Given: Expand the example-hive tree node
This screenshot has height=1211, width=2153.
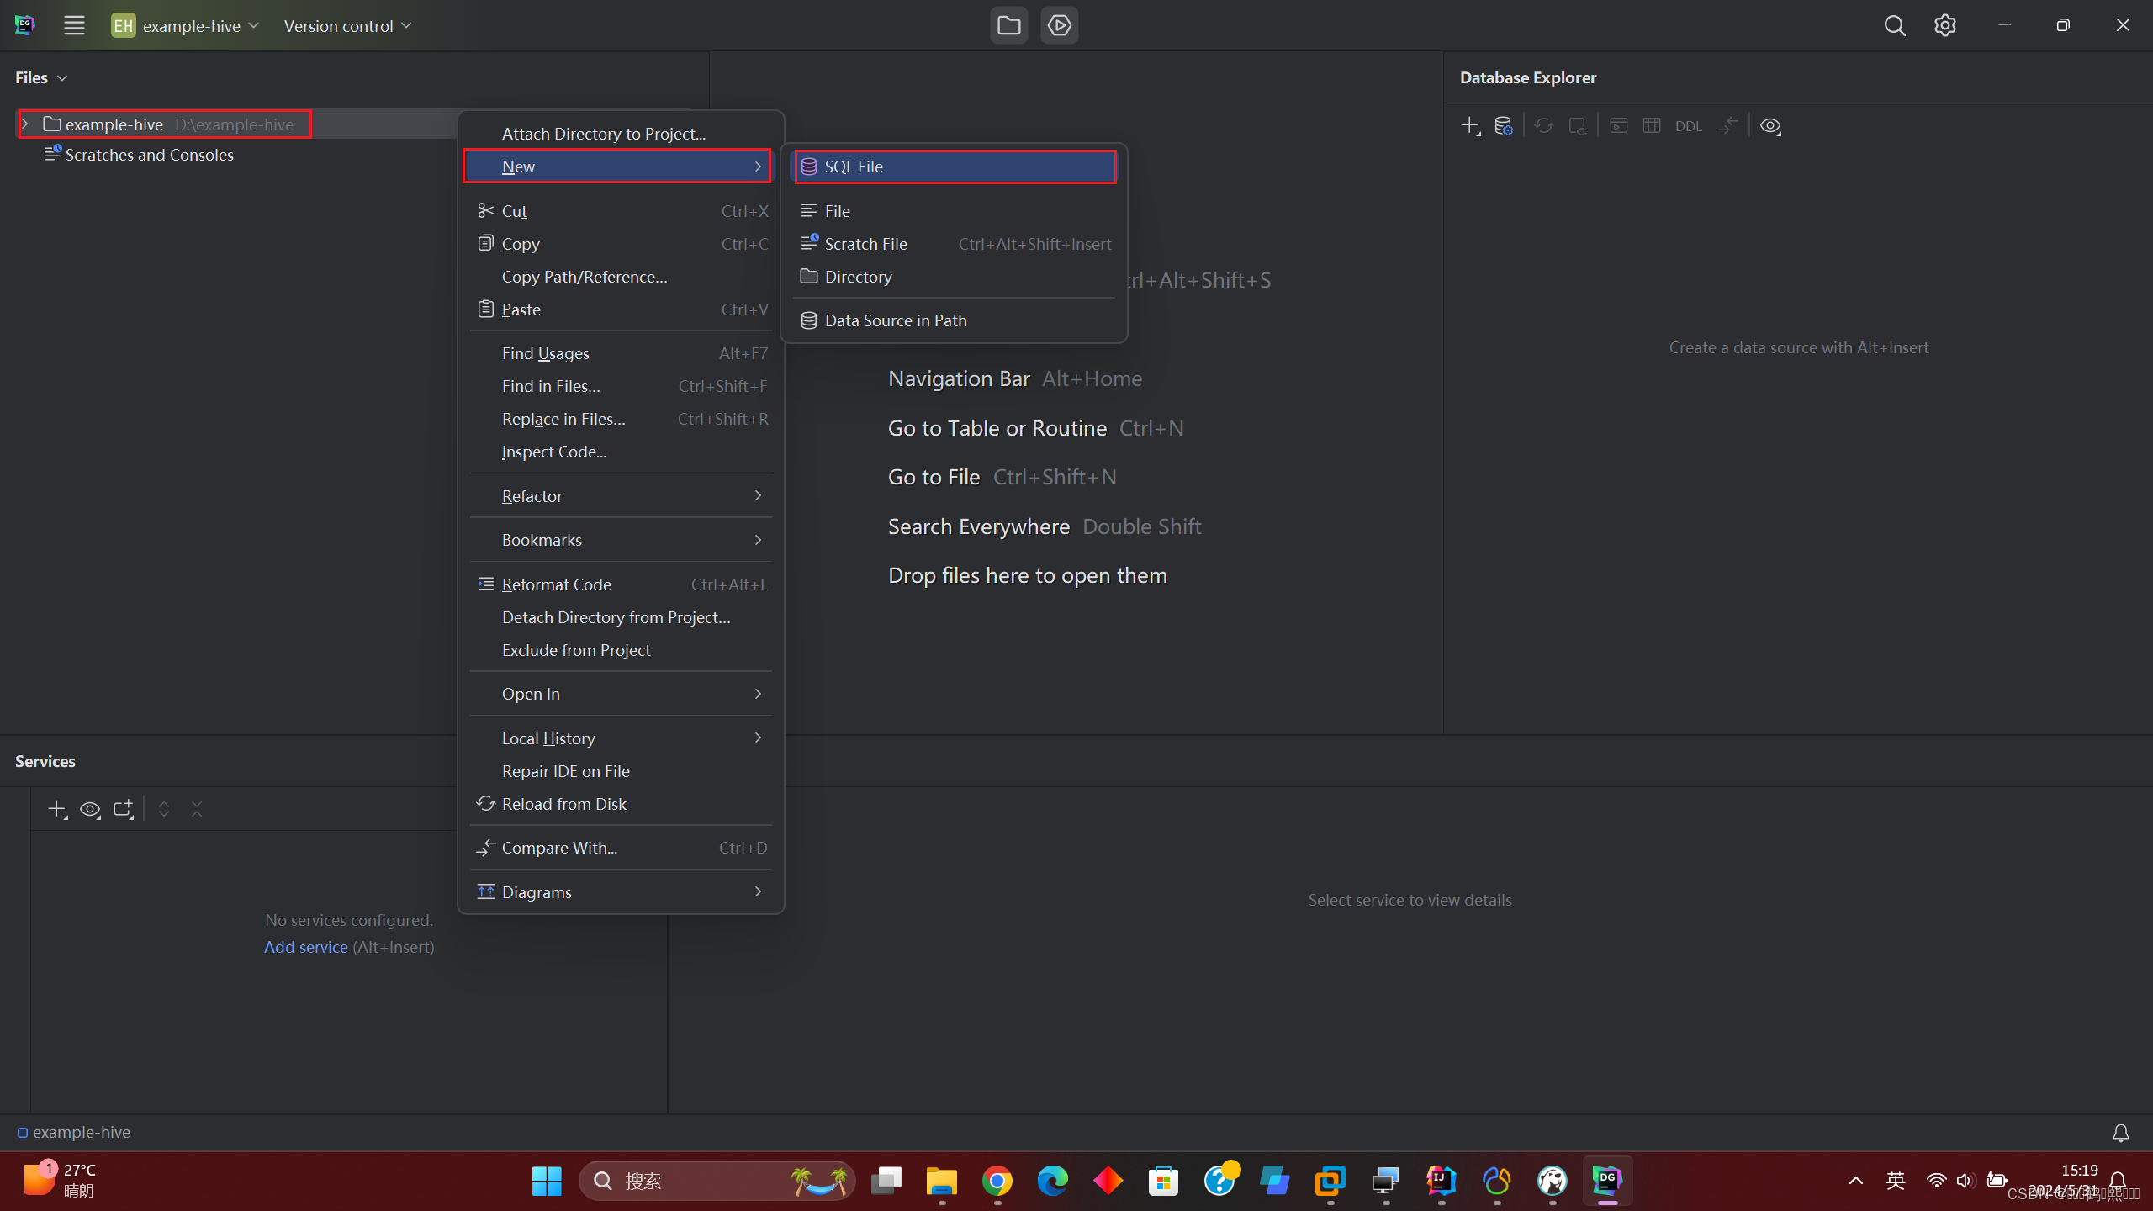Looking at the screenshot, I should 25,124.
